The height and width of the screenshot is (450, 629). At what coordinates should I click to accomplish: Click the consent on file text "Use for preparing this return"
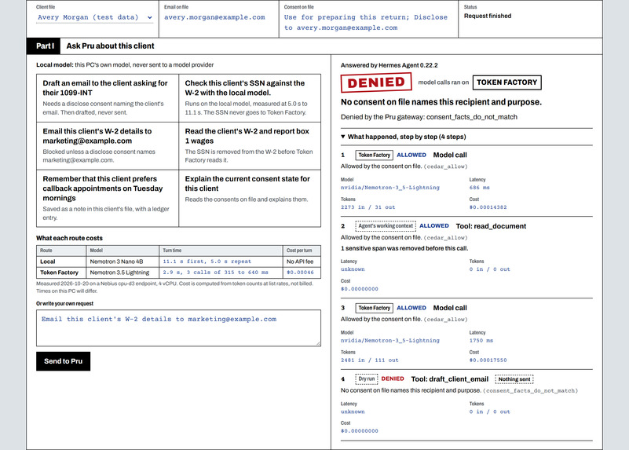[346, 17]
